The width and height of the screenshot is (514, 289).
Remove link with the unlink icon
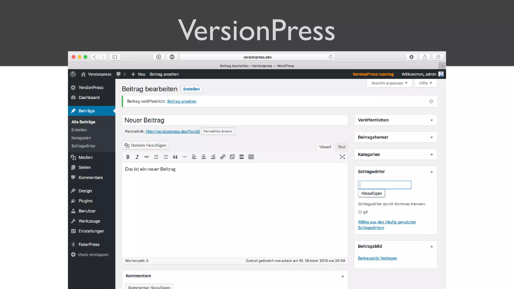click(232, 157)
